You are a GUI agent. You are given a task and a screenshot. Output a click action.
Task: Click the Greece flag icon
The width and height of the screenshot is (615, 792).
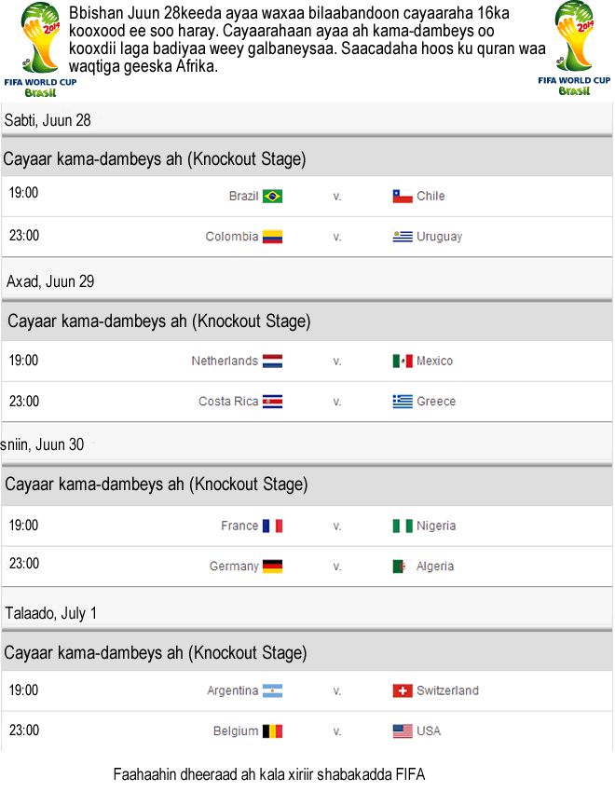(403, 402)
